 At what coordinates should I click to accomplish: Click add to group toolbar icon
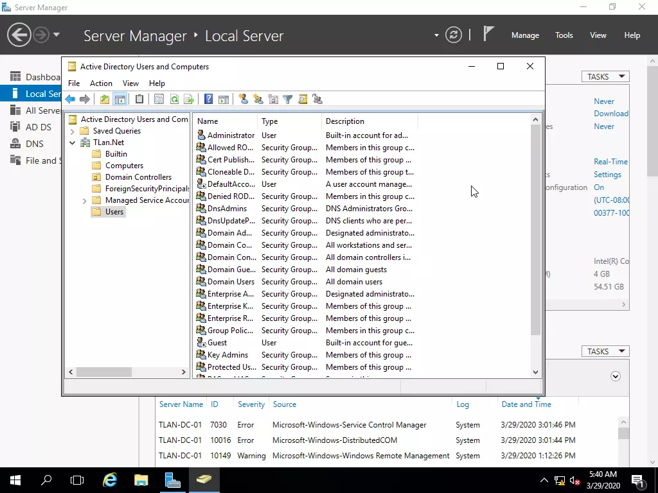pos(317,99)
